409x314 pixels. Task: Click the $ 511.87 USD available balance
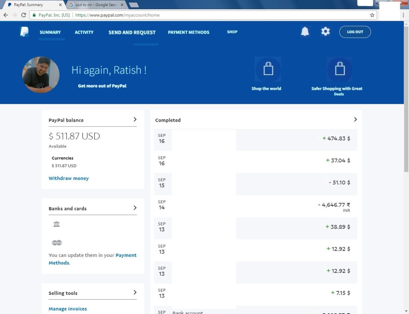[74, 136]
